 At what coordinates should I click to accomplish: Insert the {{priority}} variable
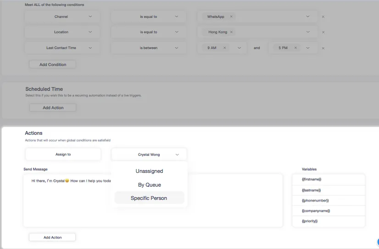(x=329, y=221)
